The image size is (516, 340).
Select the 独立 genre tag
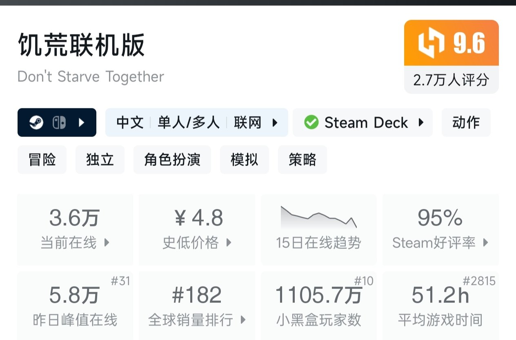(100, 159)
